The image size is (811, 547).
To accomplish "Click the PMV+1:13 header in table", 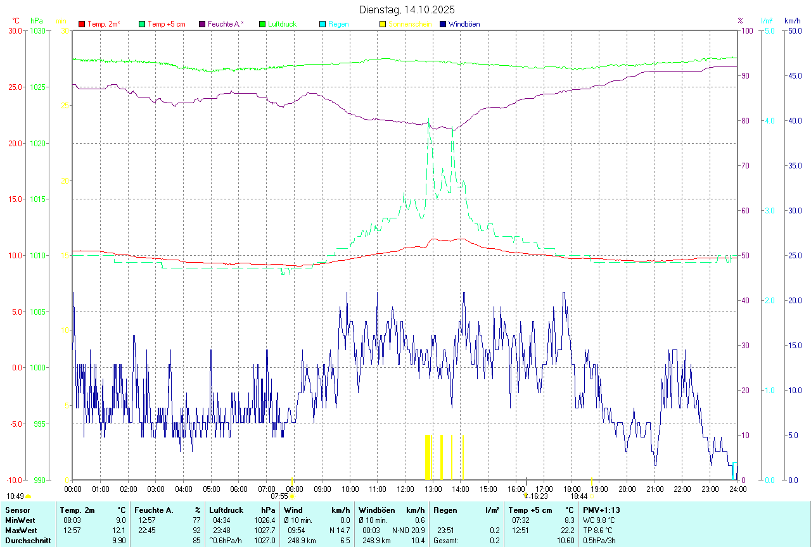I will (x=601, y=510).
